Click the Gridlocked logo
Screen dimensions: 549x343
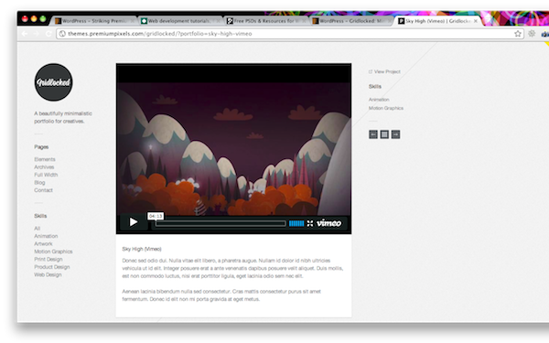[x=54, y=82]
